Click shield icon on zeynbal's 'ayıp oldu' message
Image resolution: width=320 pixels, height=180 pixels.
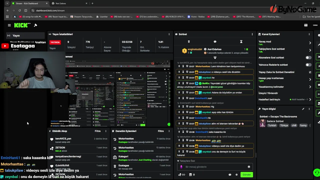tap(187, 112)
